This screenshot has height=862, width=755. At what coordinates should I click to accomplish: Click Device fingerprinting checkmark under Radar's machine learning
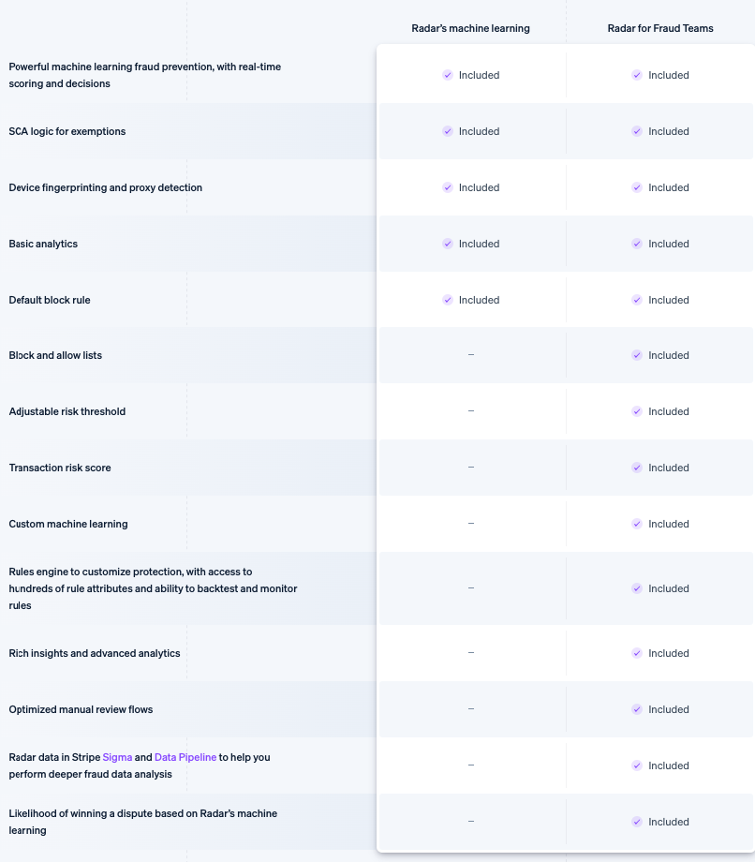click(448, 187)
